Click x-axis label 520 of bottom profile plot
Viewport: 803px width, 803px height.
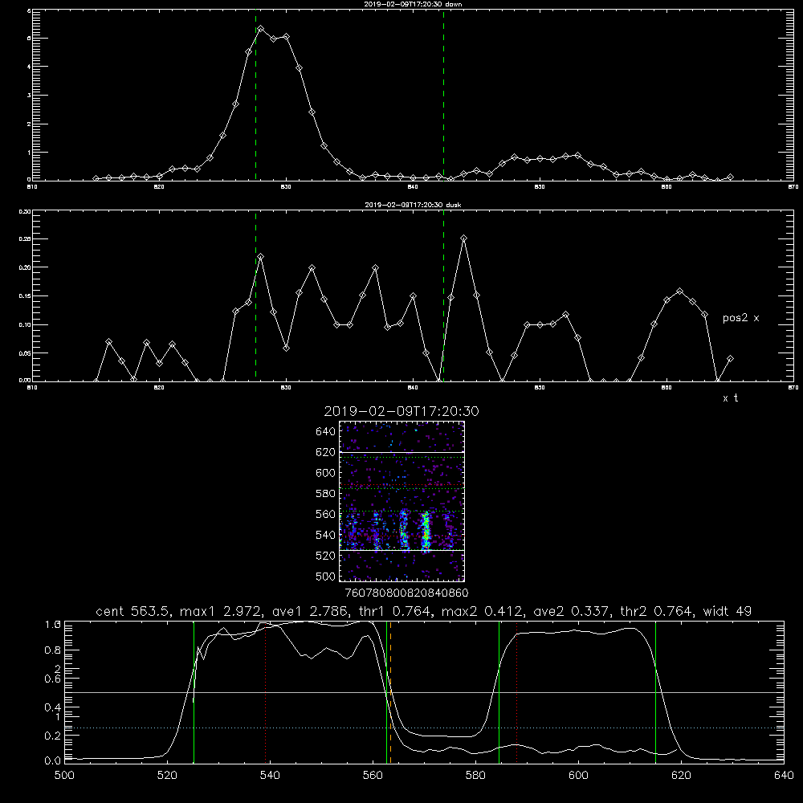167,776
